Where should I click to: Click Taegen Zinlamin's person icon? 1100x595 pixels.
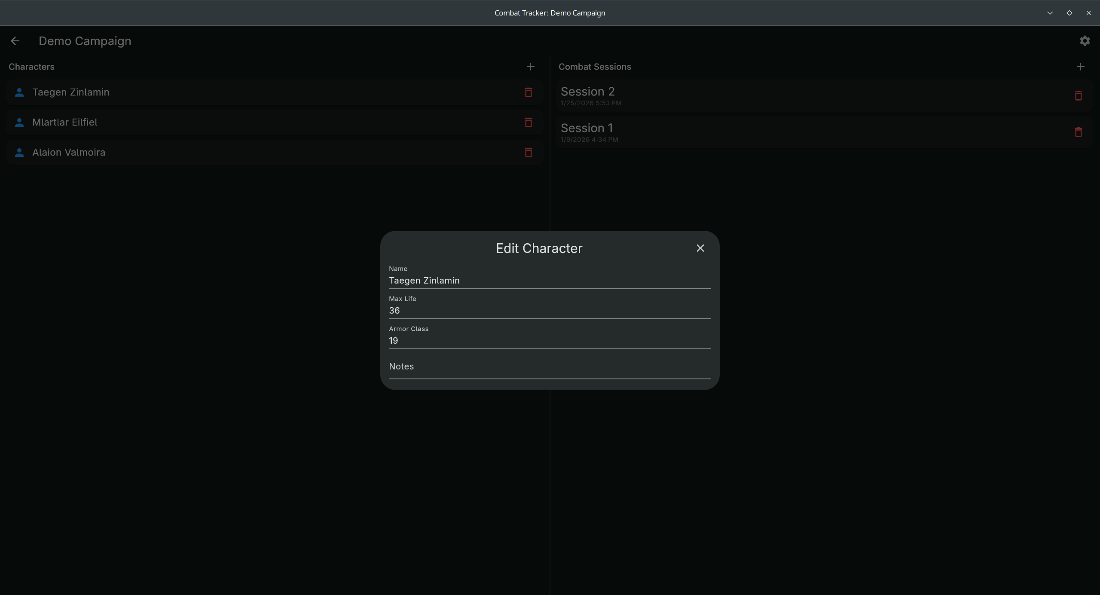click(19, 92)
